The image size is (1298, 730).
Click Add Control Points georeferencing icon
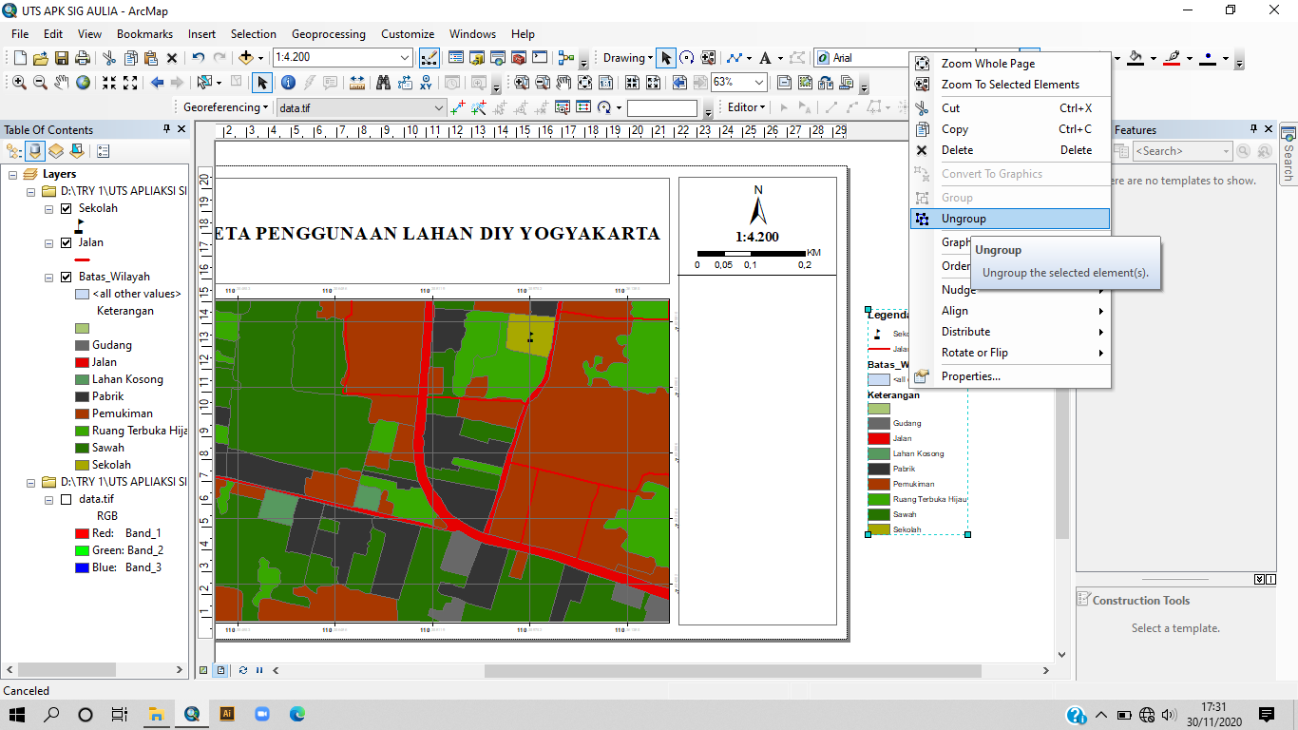[x=458, y=107]
